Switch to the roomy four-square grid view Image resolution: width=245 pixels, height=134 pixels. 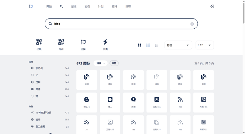(139, 45)
